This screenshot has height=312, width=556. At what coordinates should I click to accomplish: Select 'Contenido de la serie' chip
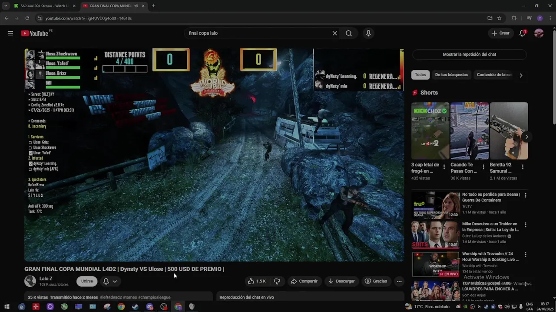click(494, 75)
